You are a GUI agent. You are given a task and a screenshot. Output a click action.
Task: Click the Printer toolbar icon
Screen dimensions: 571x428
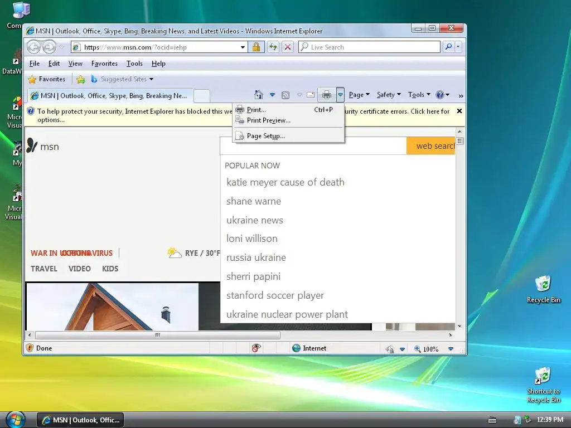327,95
